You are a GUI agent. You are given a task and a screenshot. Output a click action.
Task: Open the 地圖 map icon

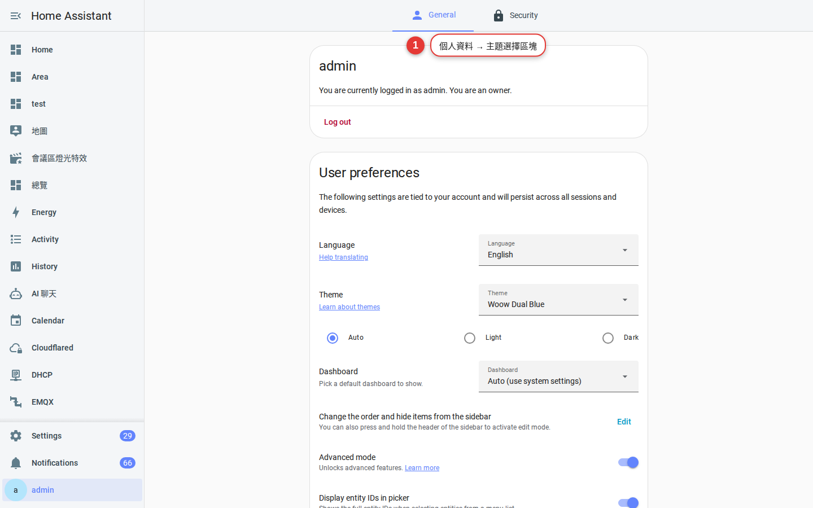(x=16, y=131)
